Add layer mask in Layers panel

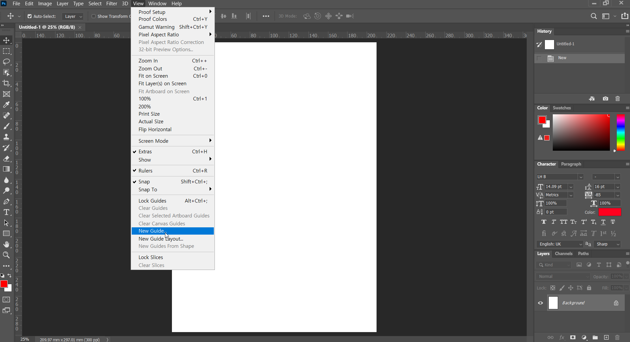pos(573,337)
